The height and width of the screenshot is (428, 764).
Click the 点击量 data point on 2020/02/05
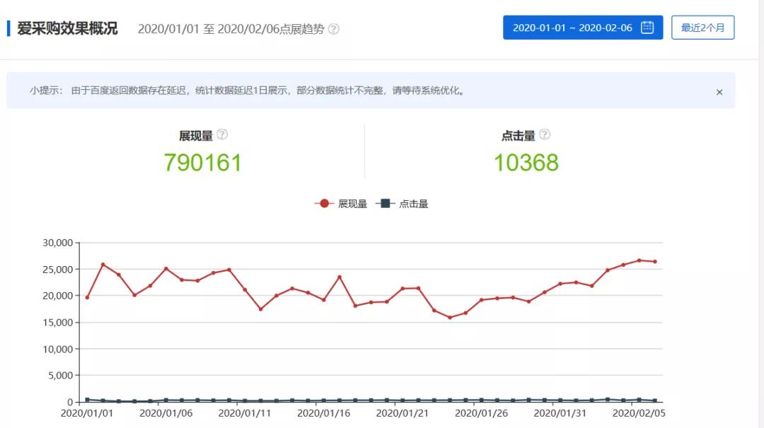639,400
